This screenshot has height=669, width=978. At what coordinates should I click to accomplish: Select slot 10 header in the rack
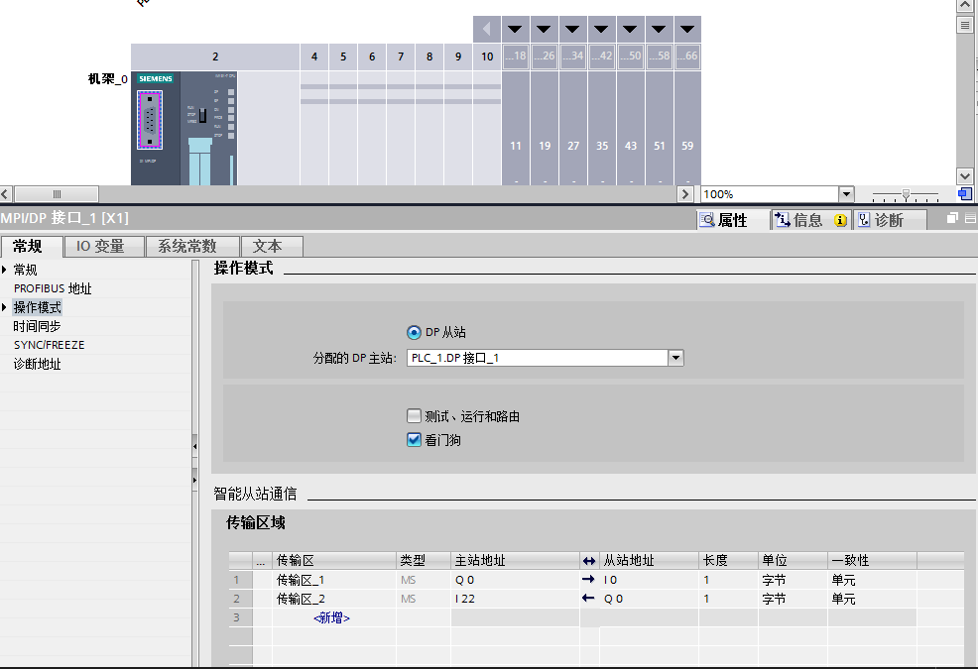coord(487,56)
